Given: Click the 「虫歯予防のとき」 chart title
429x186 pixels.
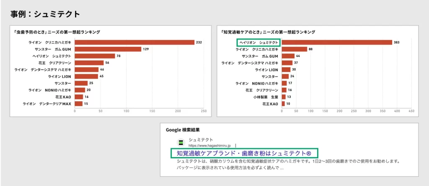Looking at the screenshot, I should pos(57,32).
